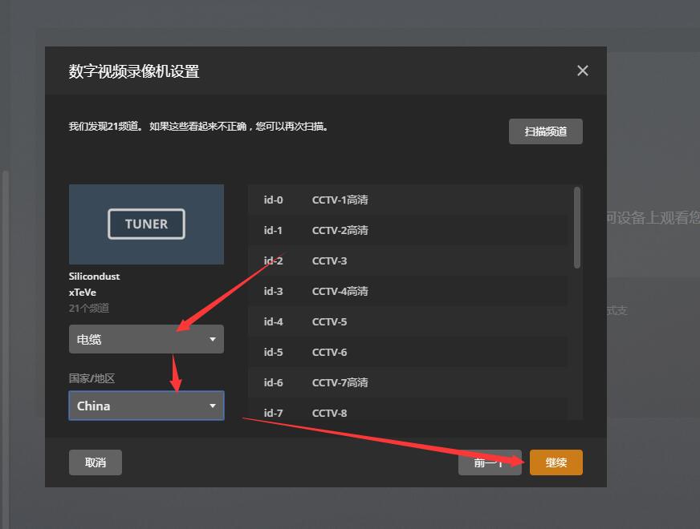This screenshot has height=529, width=700.
Task: Click the 21个频道 channel count text
Action: point(89,308)
